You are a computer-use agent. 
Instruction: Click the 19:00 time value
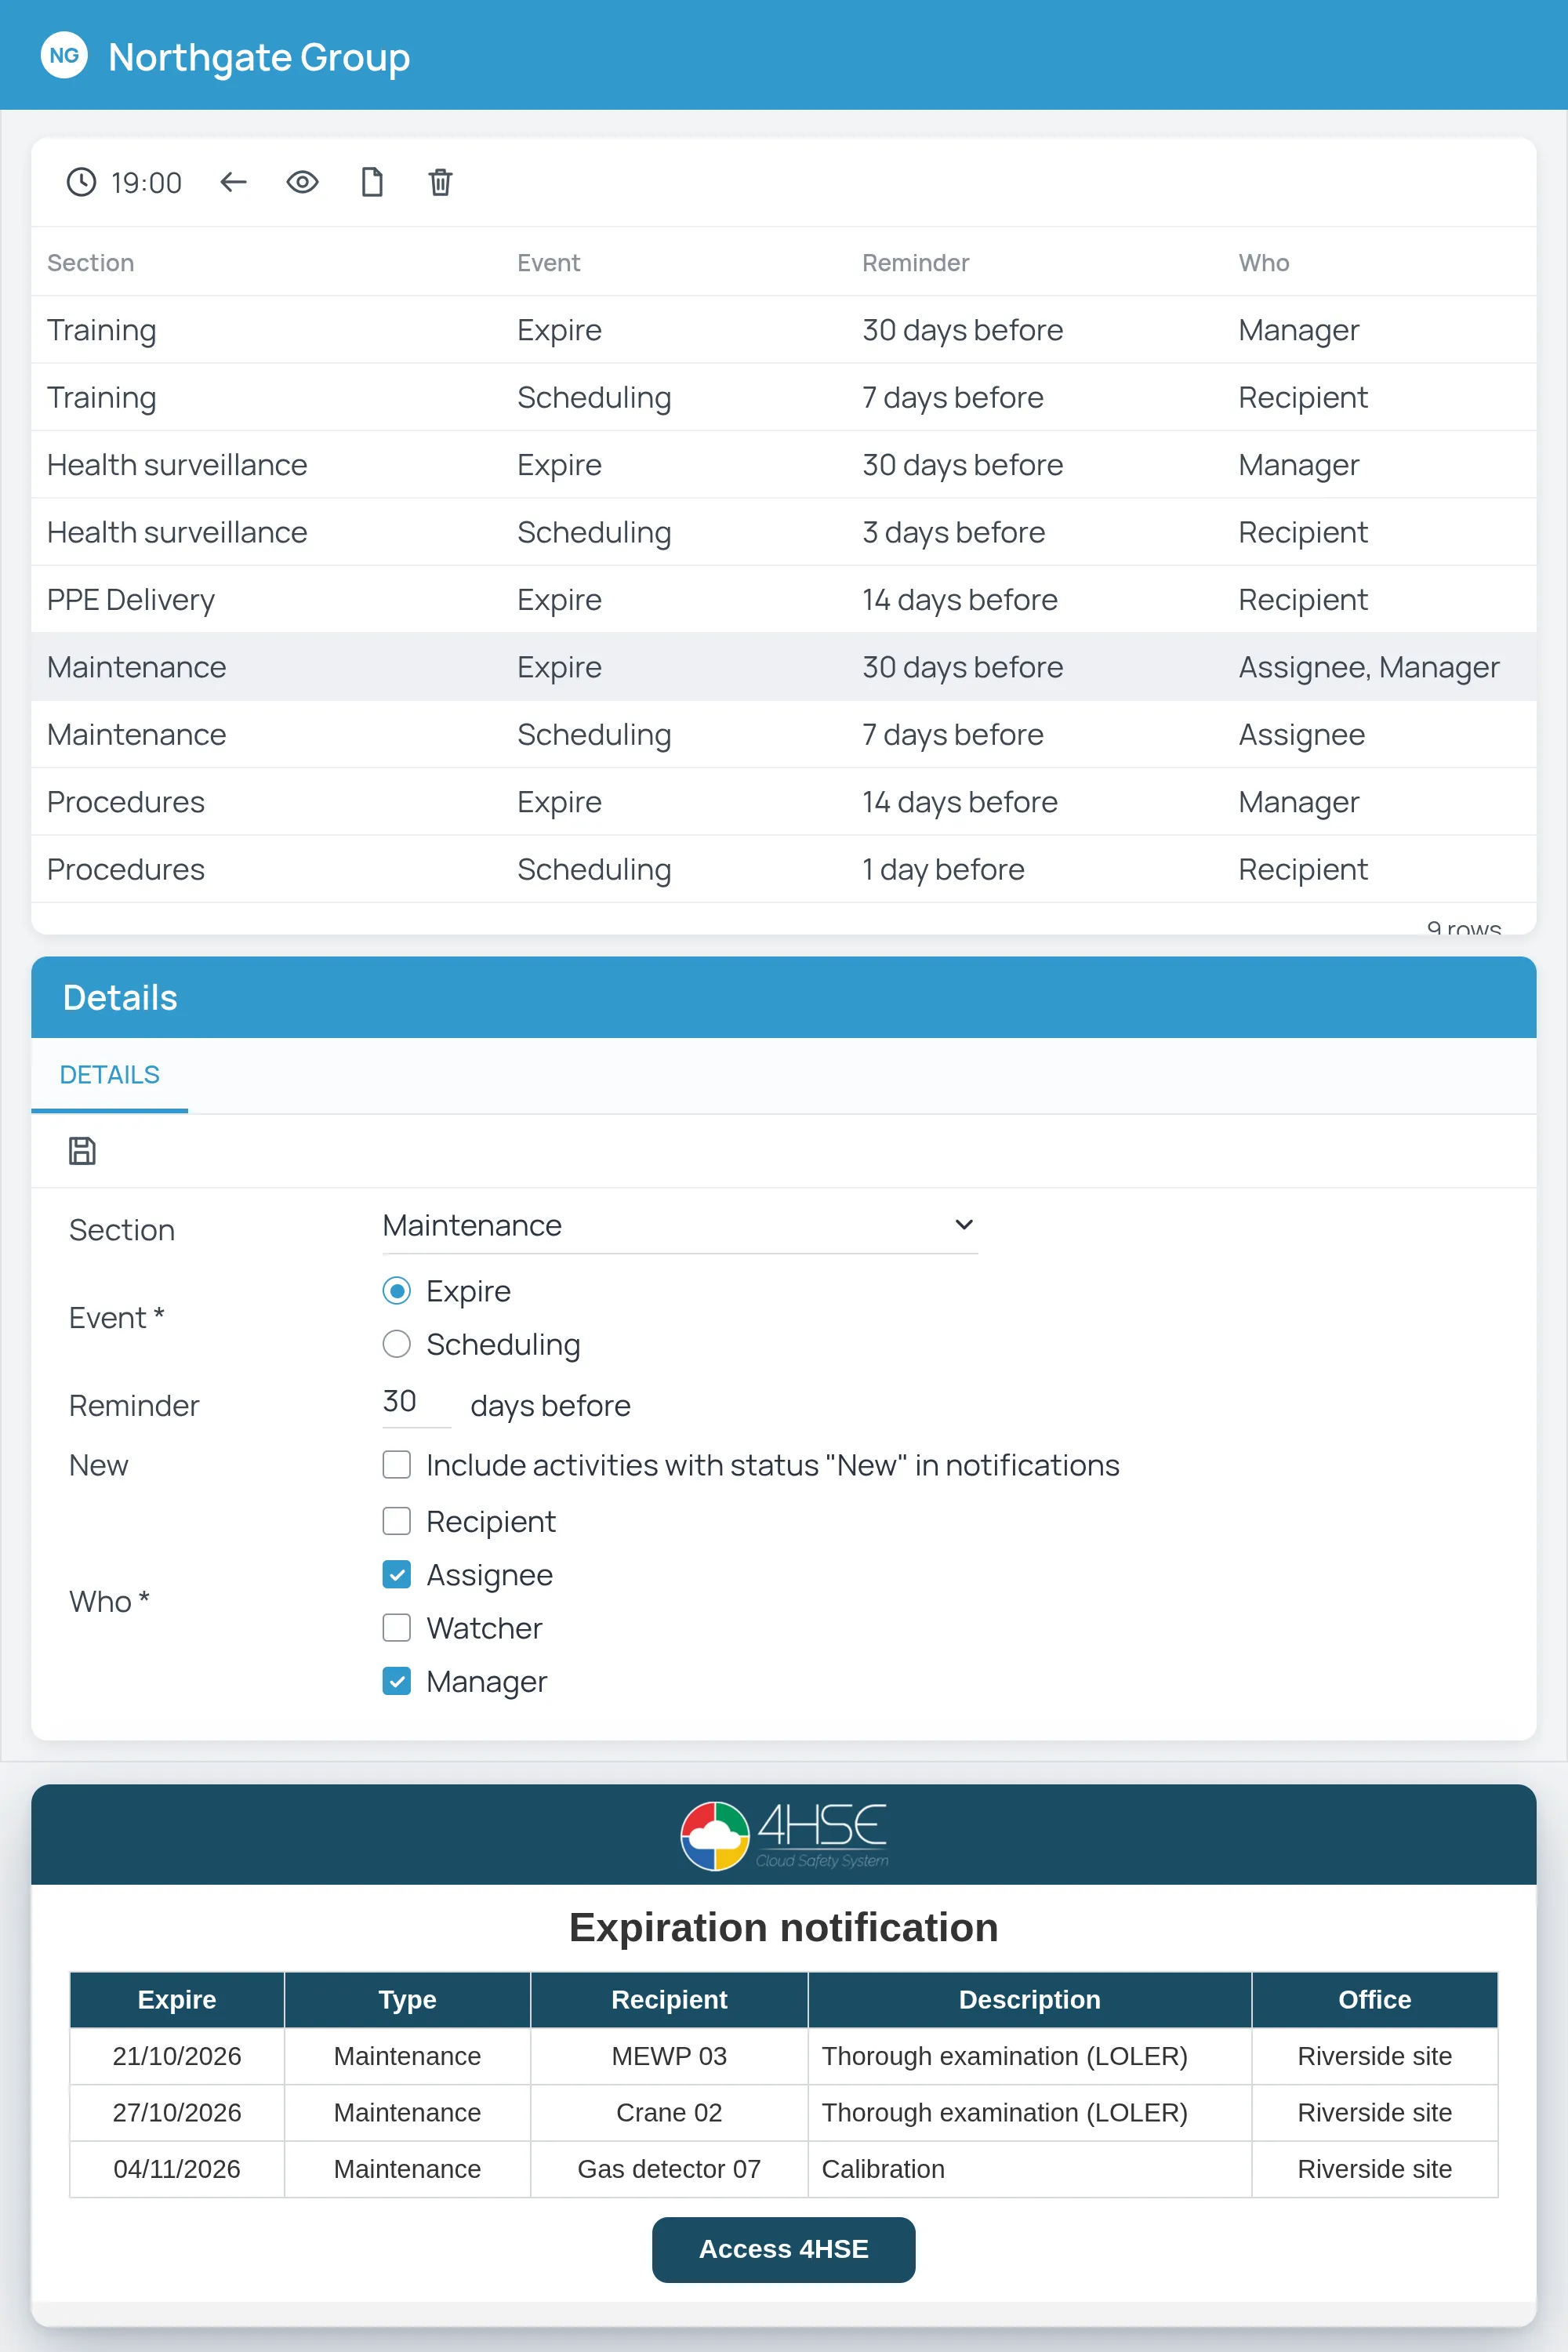tap(146, 183)
